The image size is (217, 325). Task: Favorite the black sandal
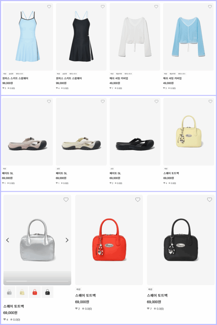157,101
